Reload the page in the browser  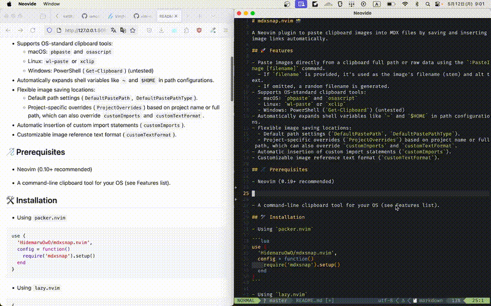(33, 30)
